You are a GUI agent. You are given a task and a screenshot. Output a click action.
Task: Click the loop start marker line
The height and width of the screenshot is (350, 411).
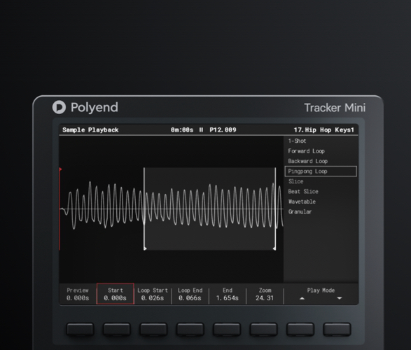coord(144,209)
